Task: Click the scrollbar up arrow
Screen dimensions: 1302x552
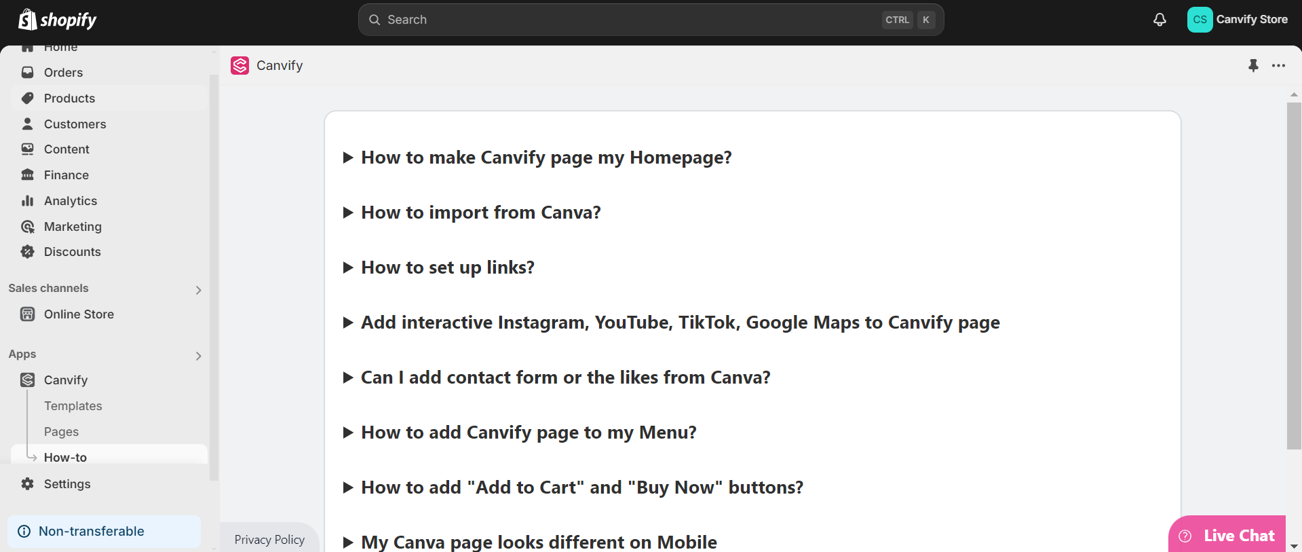Action: (1294, 94)
